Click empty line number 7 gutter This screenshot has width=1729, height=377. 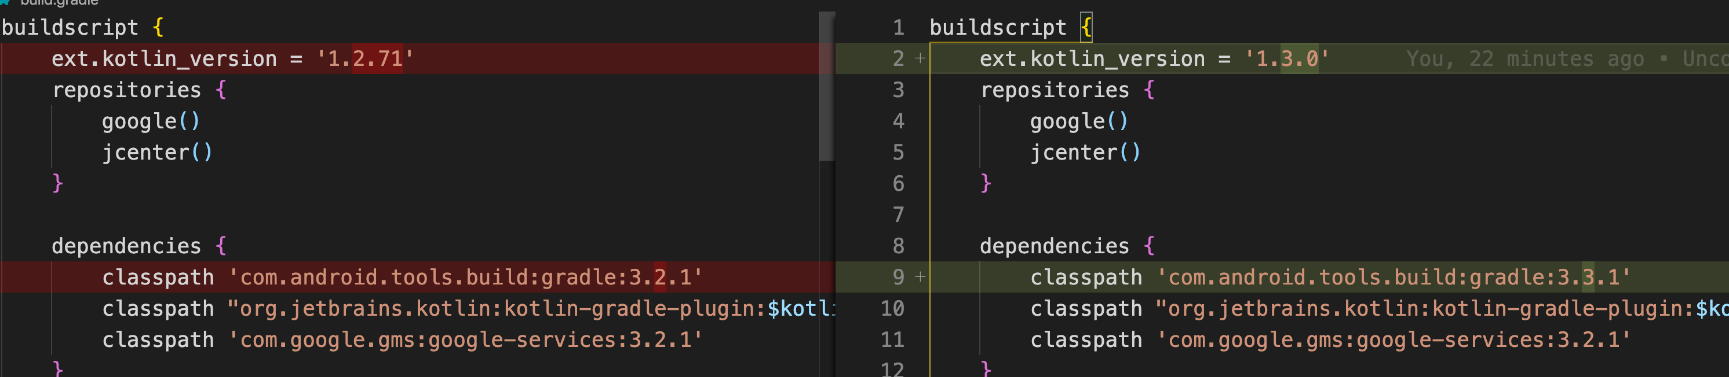[898, 215]
